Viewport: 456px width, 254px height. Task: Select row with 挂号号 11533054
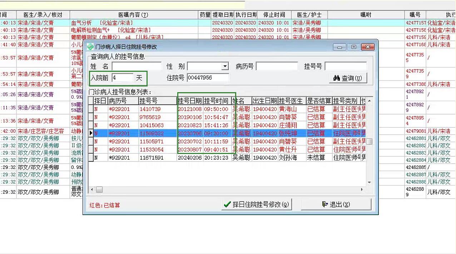click(227, 150)
